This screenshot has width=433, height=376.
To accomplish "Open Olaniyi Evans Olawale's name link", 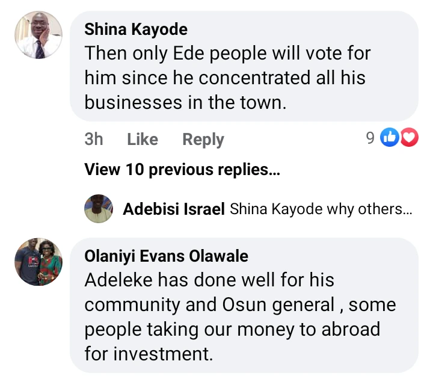I will coord(166,256).
